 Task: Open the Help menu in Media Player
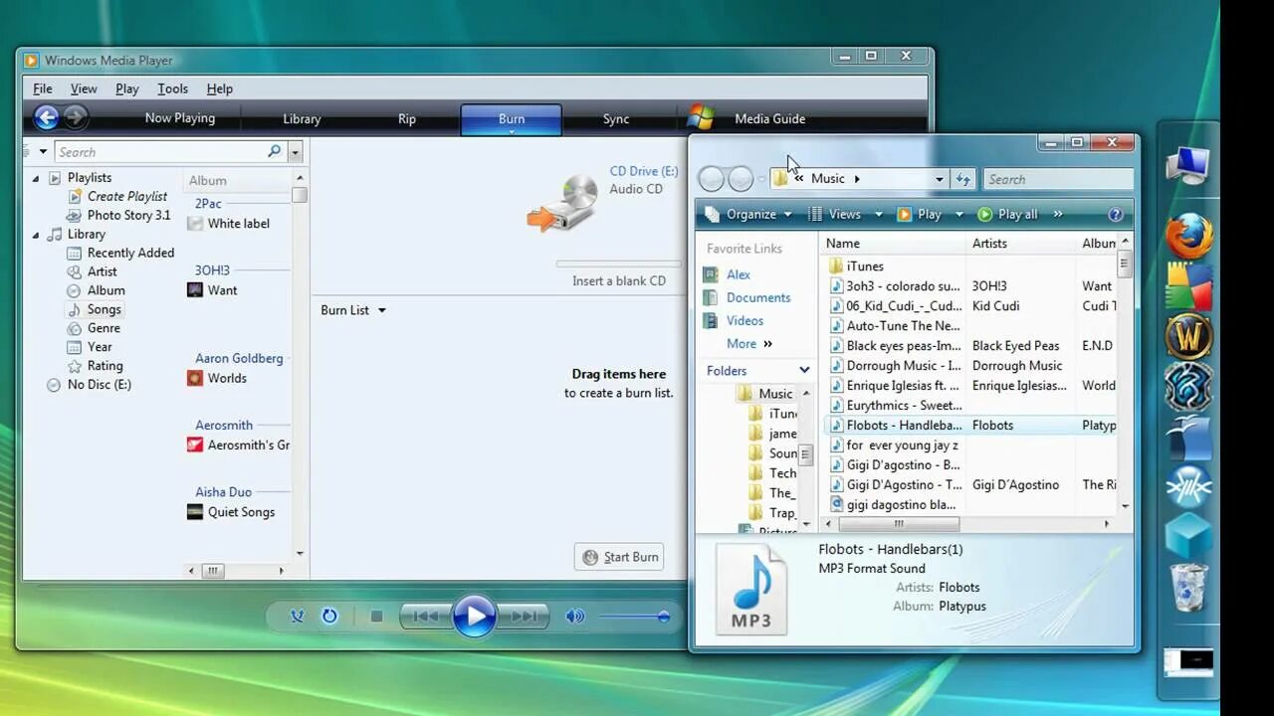pos(220,89)
